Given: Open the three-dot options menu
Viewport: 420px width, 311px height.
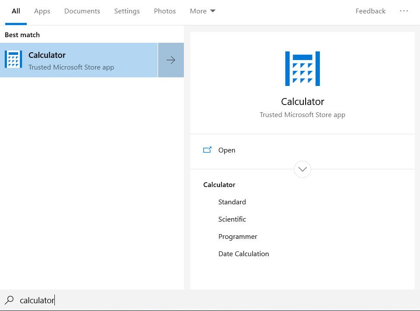Looking at the screenshot, I should tap(404, 11).
